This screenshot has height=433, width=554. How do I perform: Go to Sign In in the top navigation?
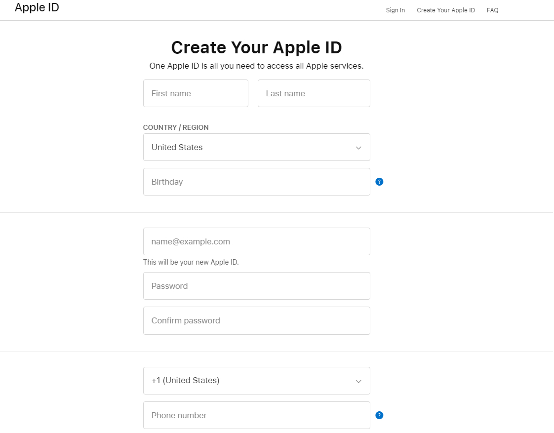396,10
